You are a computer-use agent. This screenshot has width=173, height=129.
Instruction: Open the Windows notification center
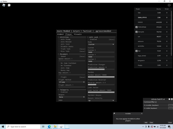[x=169, y=127]
